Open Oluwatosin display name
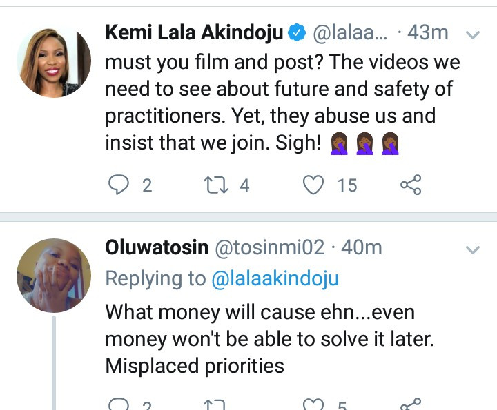This screenshot has width=497, height=410. click(x=157, y=247)
